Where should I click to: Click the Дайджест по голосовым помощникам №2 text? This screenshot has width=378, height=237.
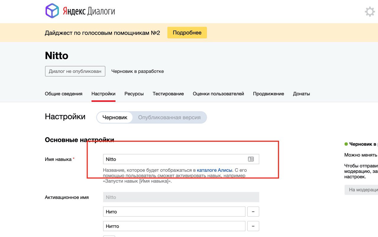102,33
